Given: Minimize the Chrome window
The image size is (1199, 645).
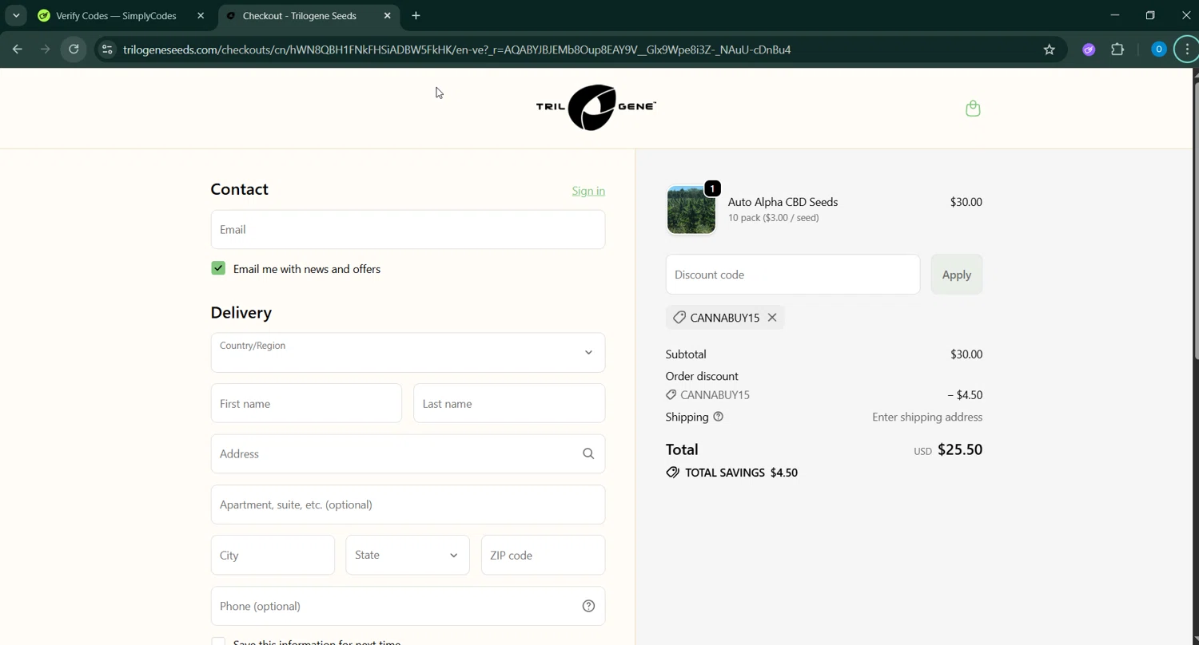Looking at the screenshot, I should [x=1114, y=15].
